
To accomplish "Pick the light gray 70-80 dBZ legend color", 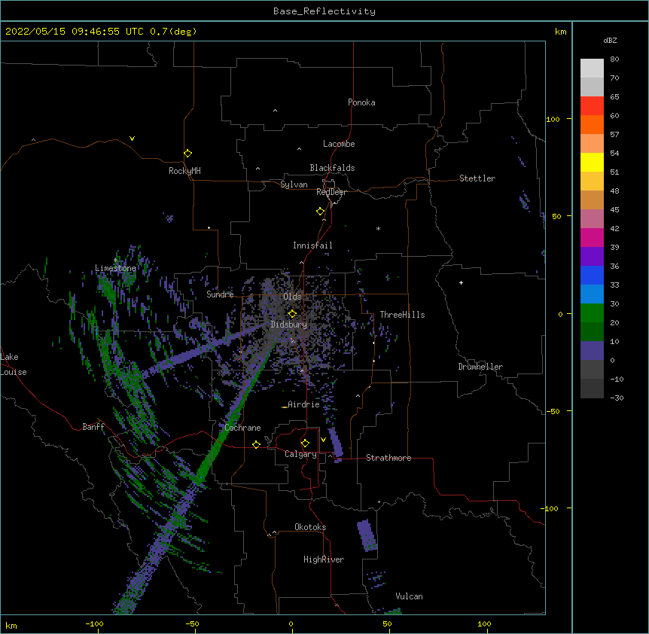I will pyautogui.click(x=592, y=69).
